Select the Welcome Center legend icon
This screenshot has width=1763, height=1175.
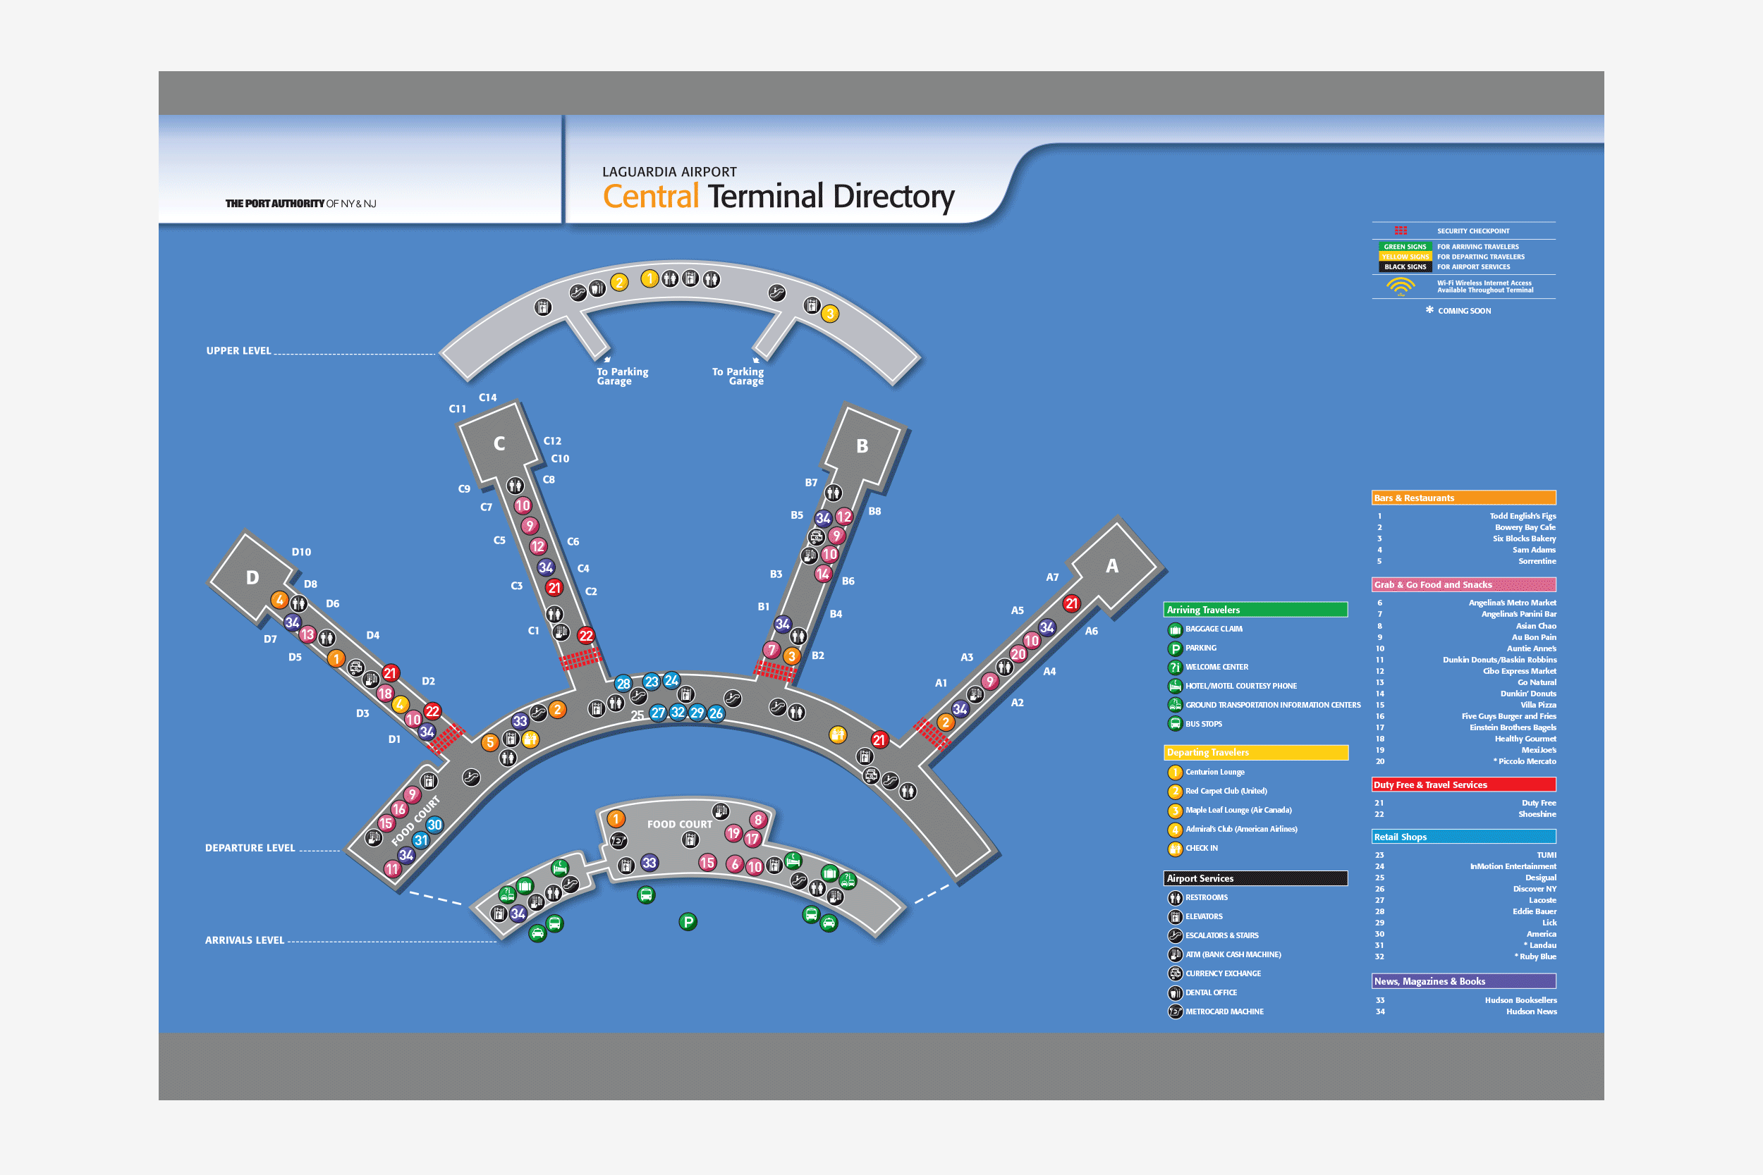(1175, 667)
